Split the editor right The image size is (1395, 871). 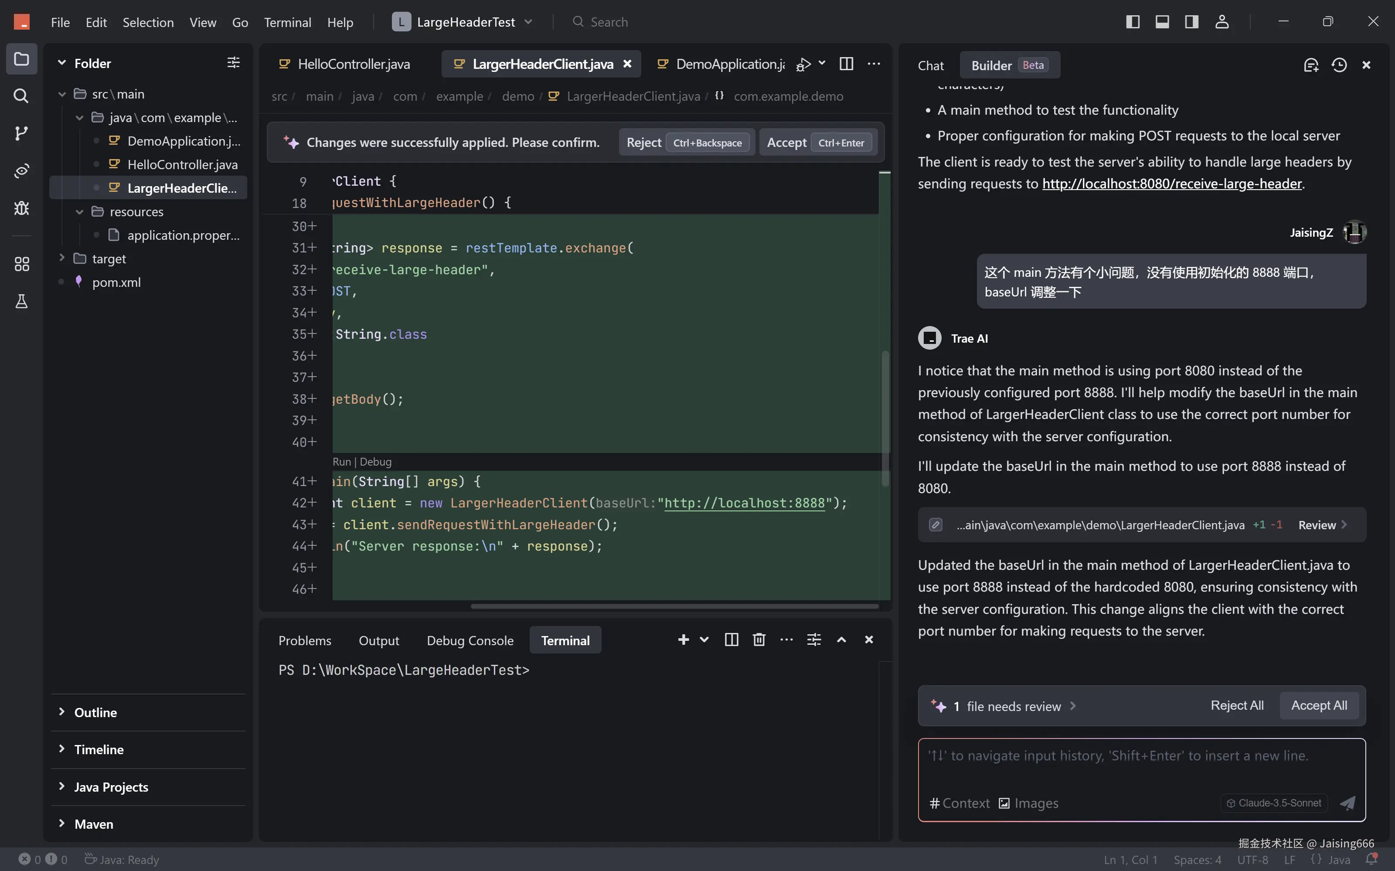pos(846,64)
